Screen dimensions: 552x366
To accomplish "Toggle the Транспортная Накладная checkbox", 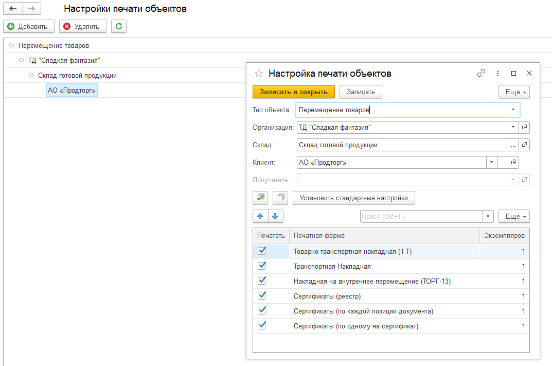I will tap(262, 266).
